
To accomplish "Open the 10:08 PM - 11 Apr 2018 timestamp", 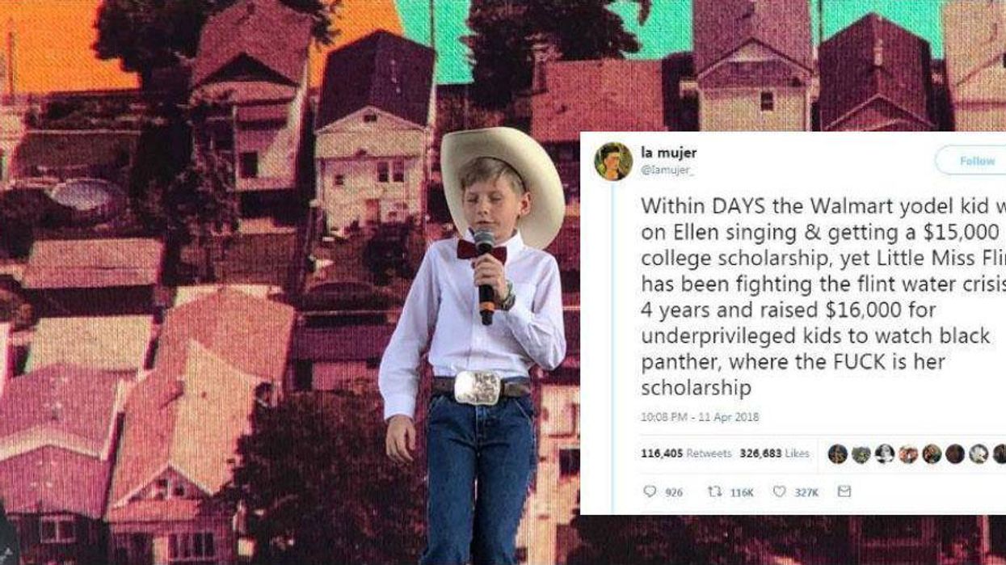I will [x=700, y=417].
